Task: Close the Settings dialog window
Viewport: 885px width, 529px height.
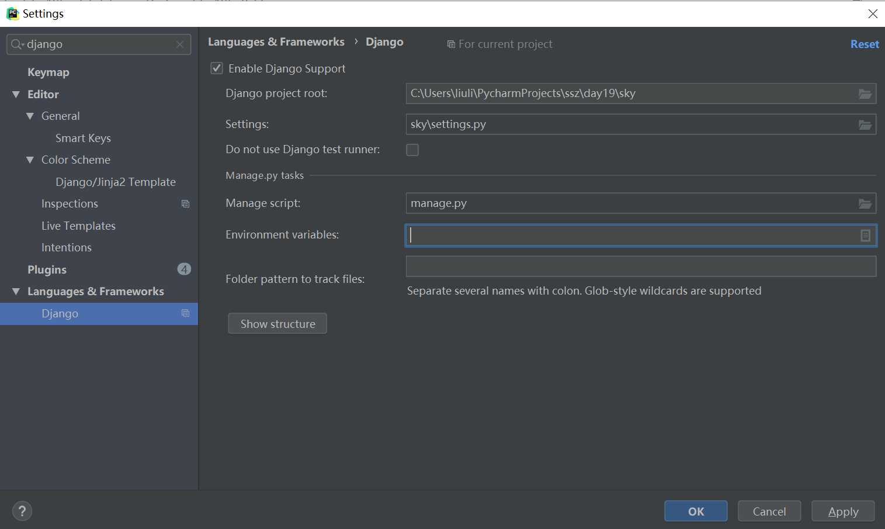Action: pos(873,13)
